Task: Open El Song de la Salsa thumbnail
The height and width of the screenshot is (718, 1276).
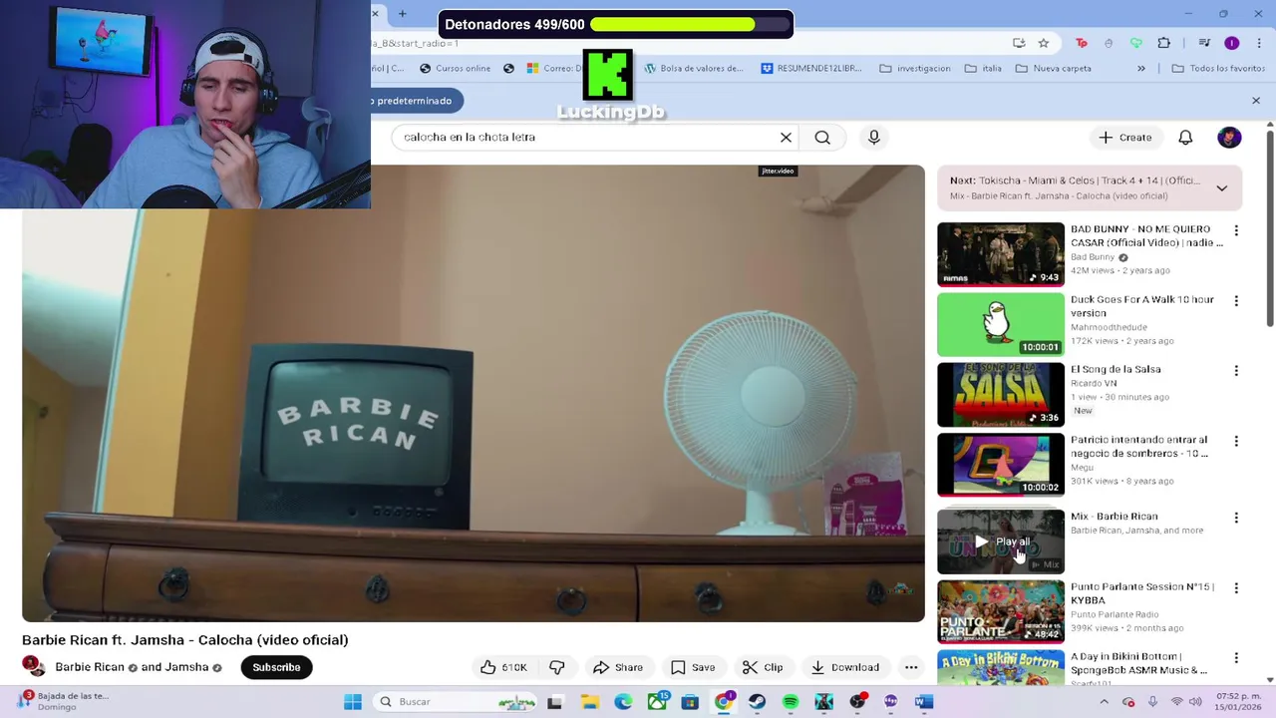Action: point(1001,394)
